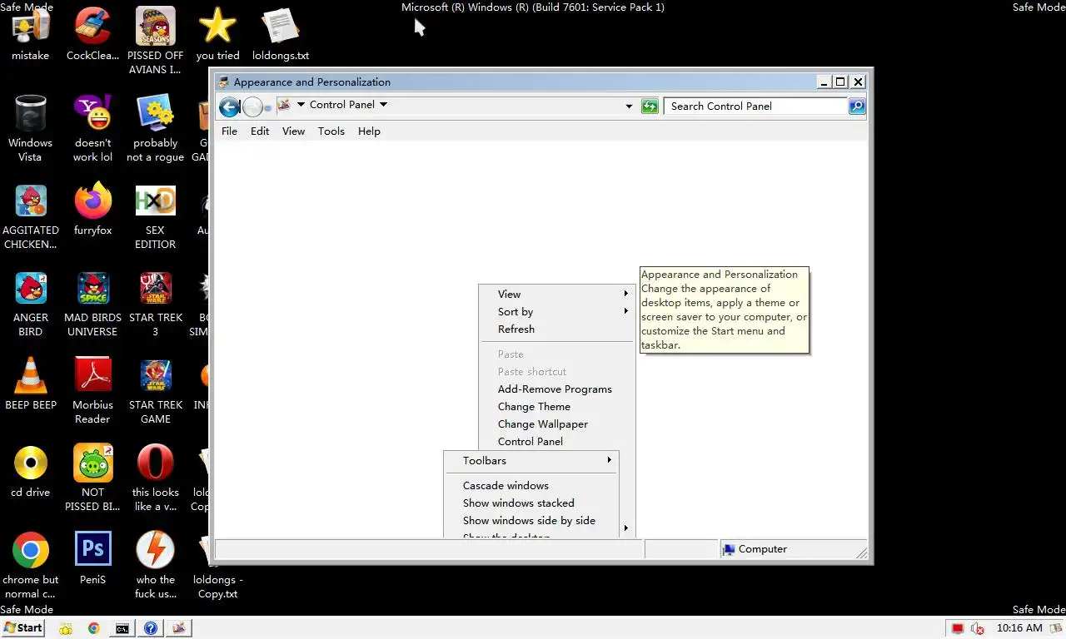1066x639 pixels.
Task: Select the 'BEEP BEEP' VLC cone icon
Action: [31, 384]
